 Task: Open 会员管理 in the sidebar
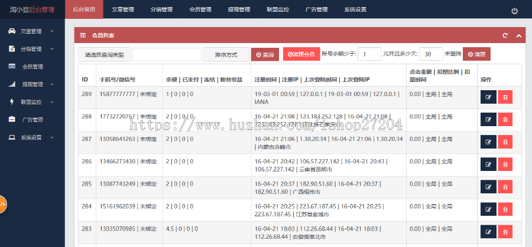tap(33, 67)
